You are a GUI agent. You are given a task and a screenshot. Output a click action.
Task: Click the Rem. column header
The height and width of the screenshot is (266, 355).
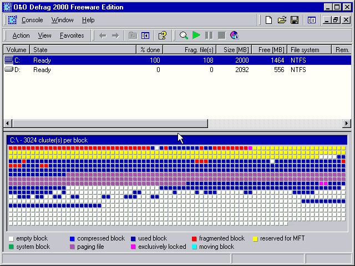click(342, 50)
